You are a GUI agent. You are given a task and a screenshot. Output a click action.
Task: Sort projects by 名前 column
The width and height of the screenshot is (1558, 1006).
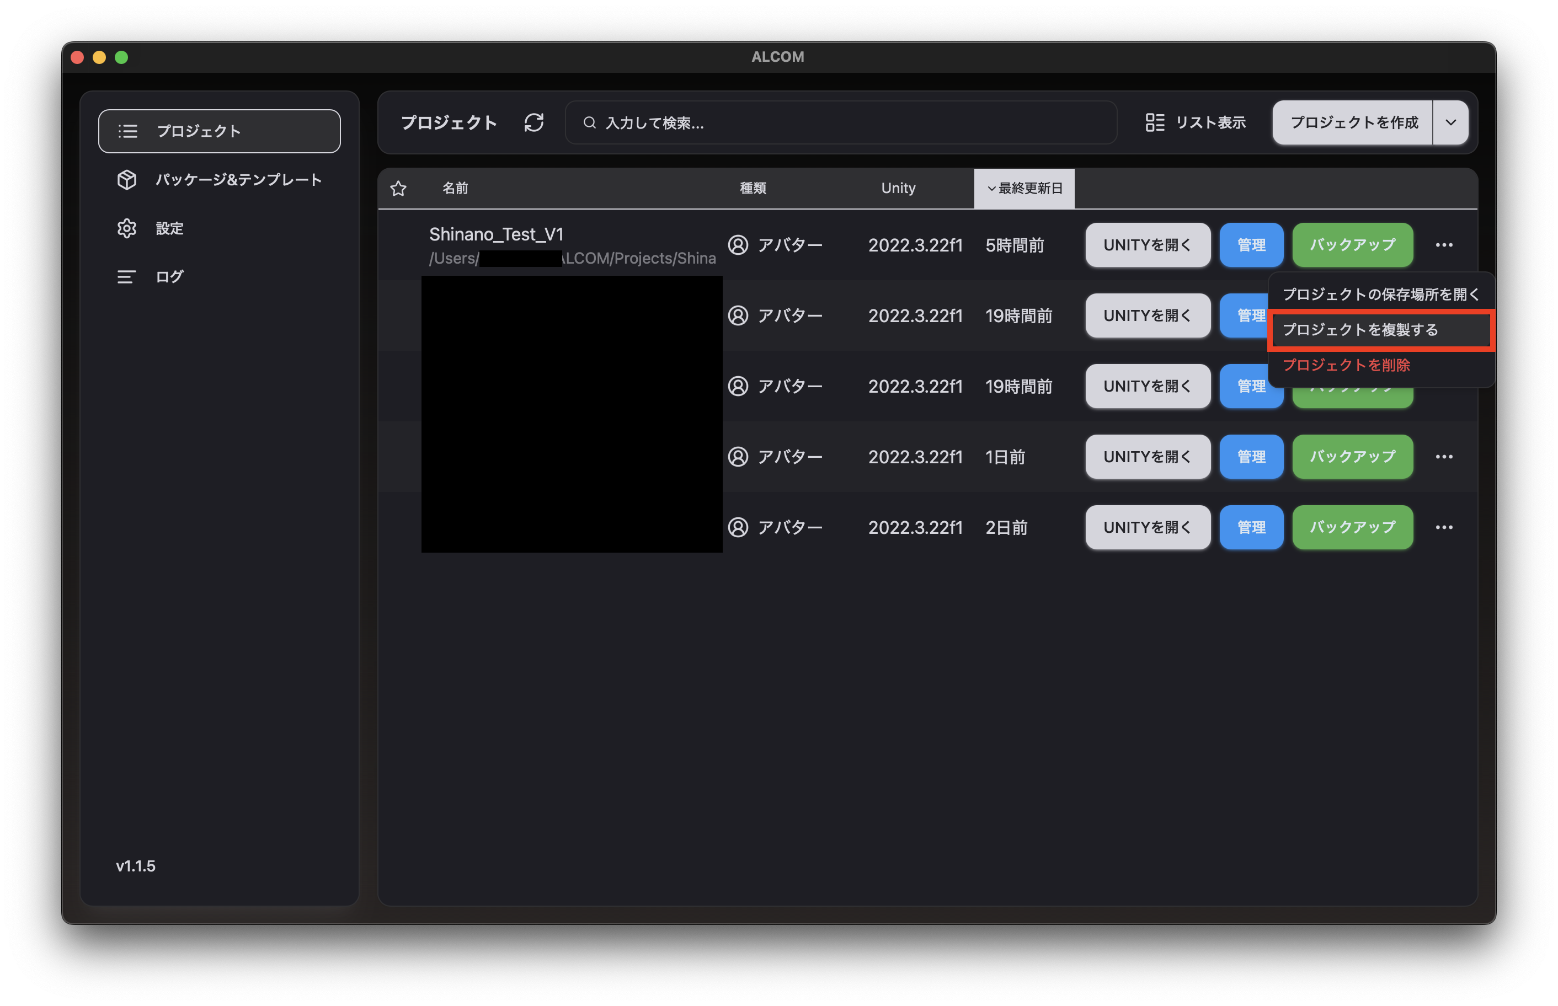[x=455, y=189]
